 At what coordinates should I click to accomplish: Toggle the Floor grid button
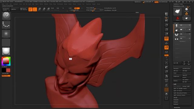166,43
